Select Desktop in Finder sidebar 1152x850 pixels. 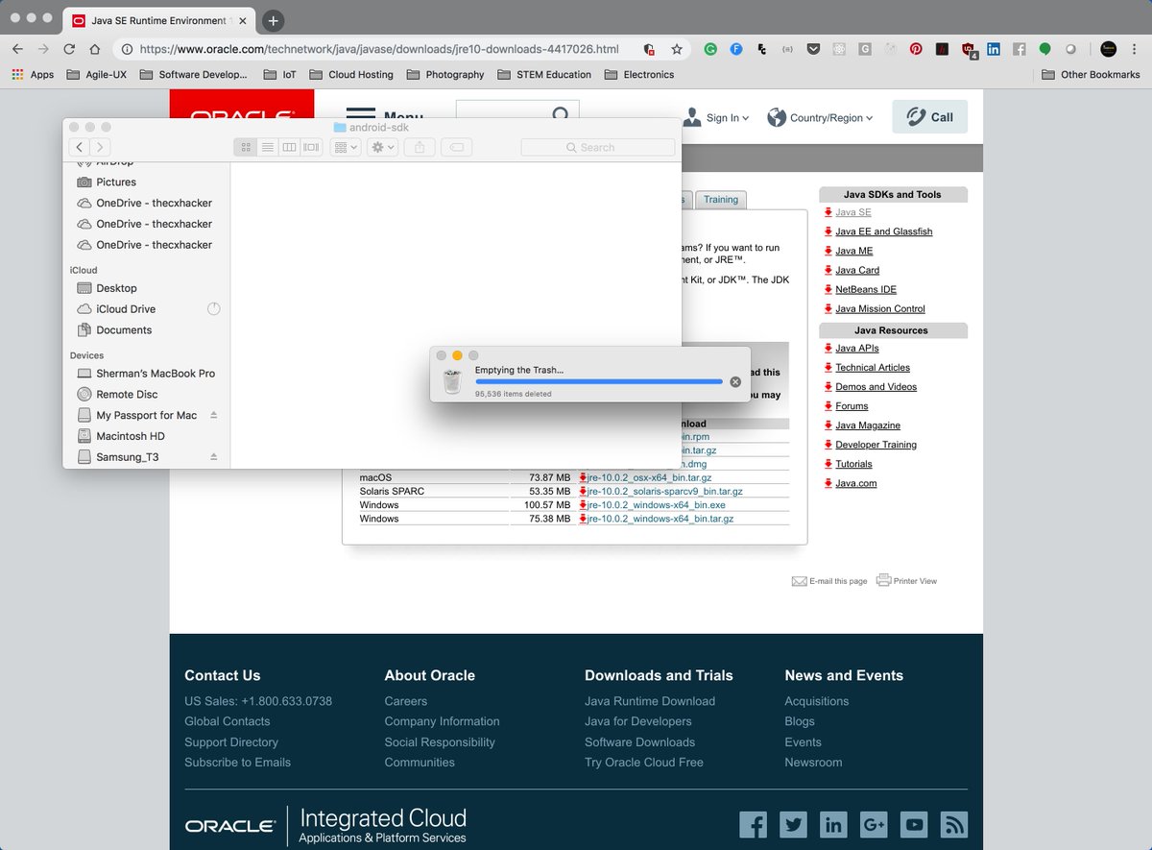116,288
